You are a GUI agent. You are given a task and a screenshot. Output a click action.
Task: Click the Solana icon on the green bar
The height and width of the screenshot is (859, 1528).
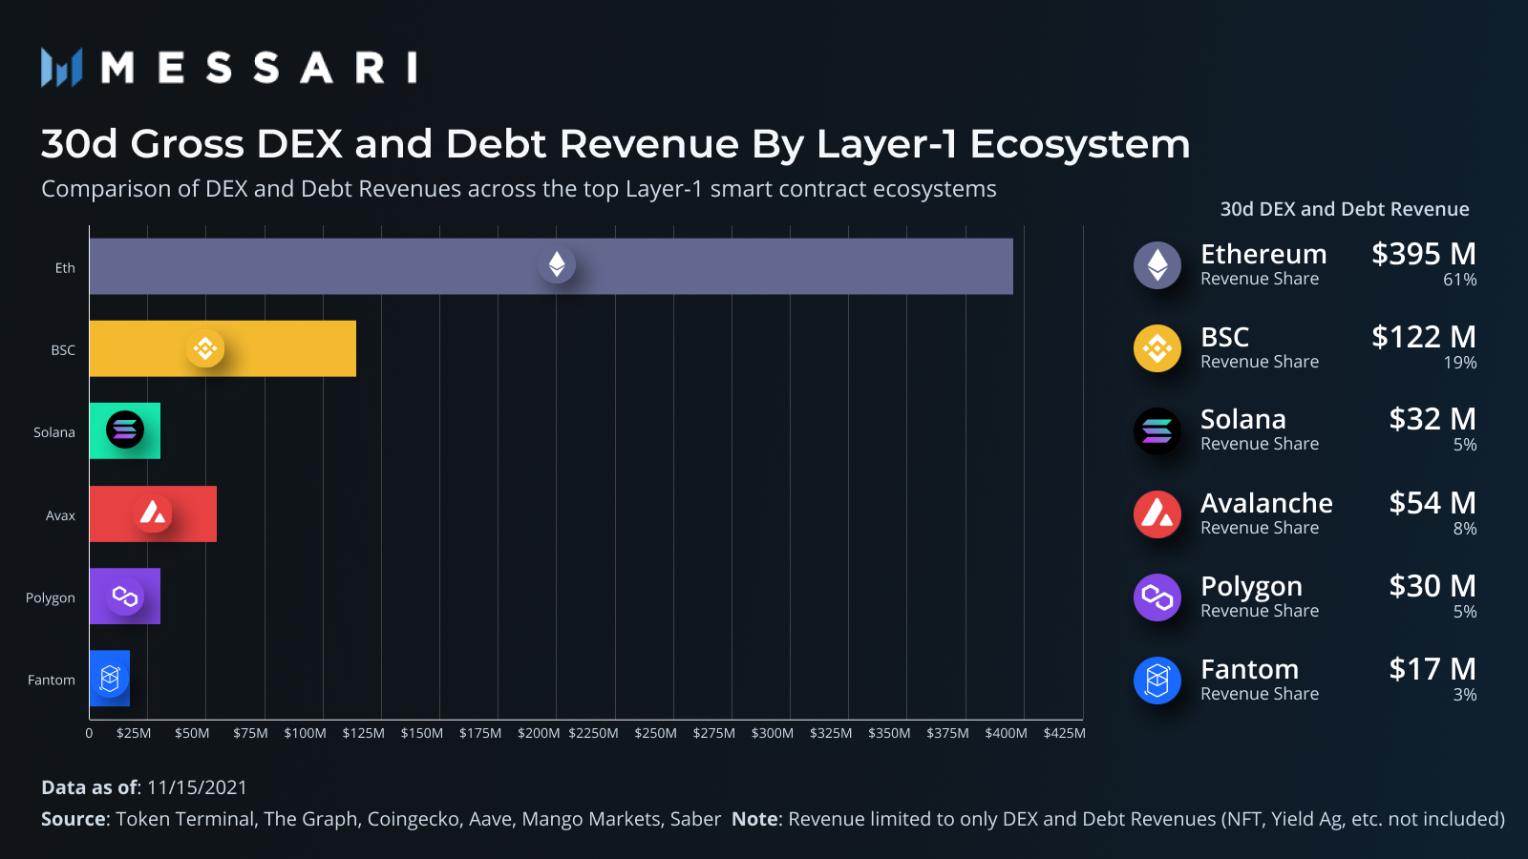coord(125,429)
